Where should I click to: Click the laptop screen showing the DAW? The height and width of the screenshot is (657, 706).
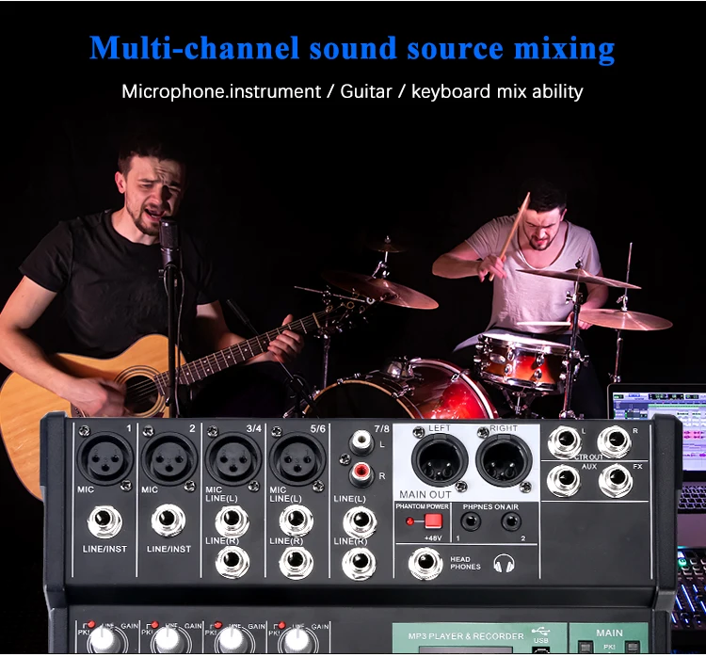tap(658, 428)
